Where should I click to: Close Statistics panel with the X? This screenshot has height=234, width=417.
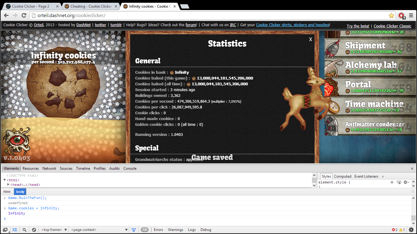click(x=310, y=39)
